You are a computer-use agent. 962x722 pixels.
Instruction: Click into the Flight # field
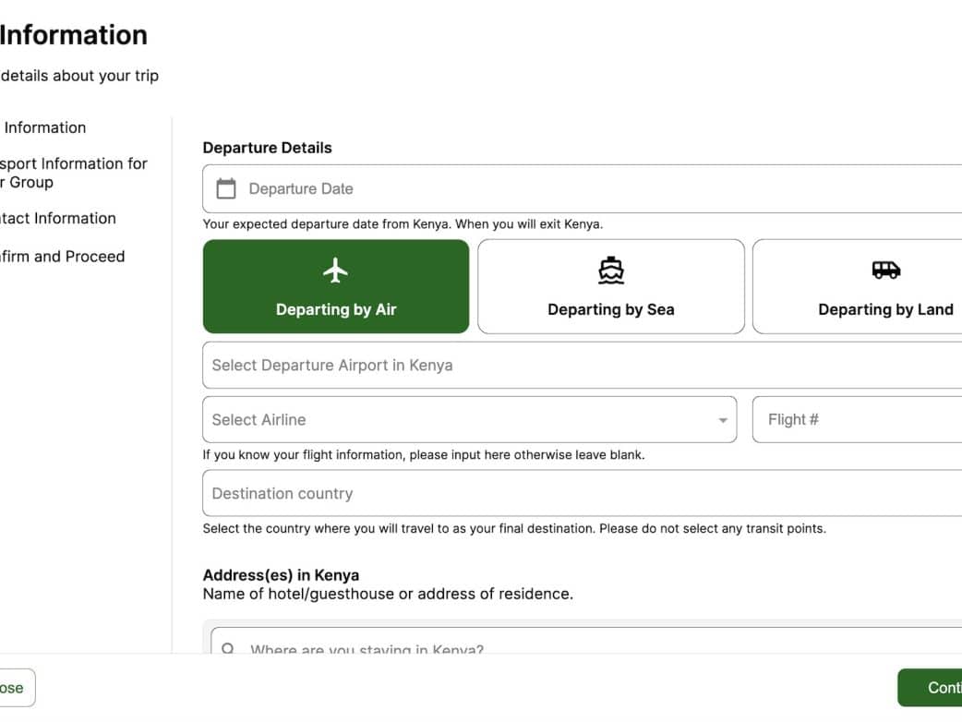(859, 420)
